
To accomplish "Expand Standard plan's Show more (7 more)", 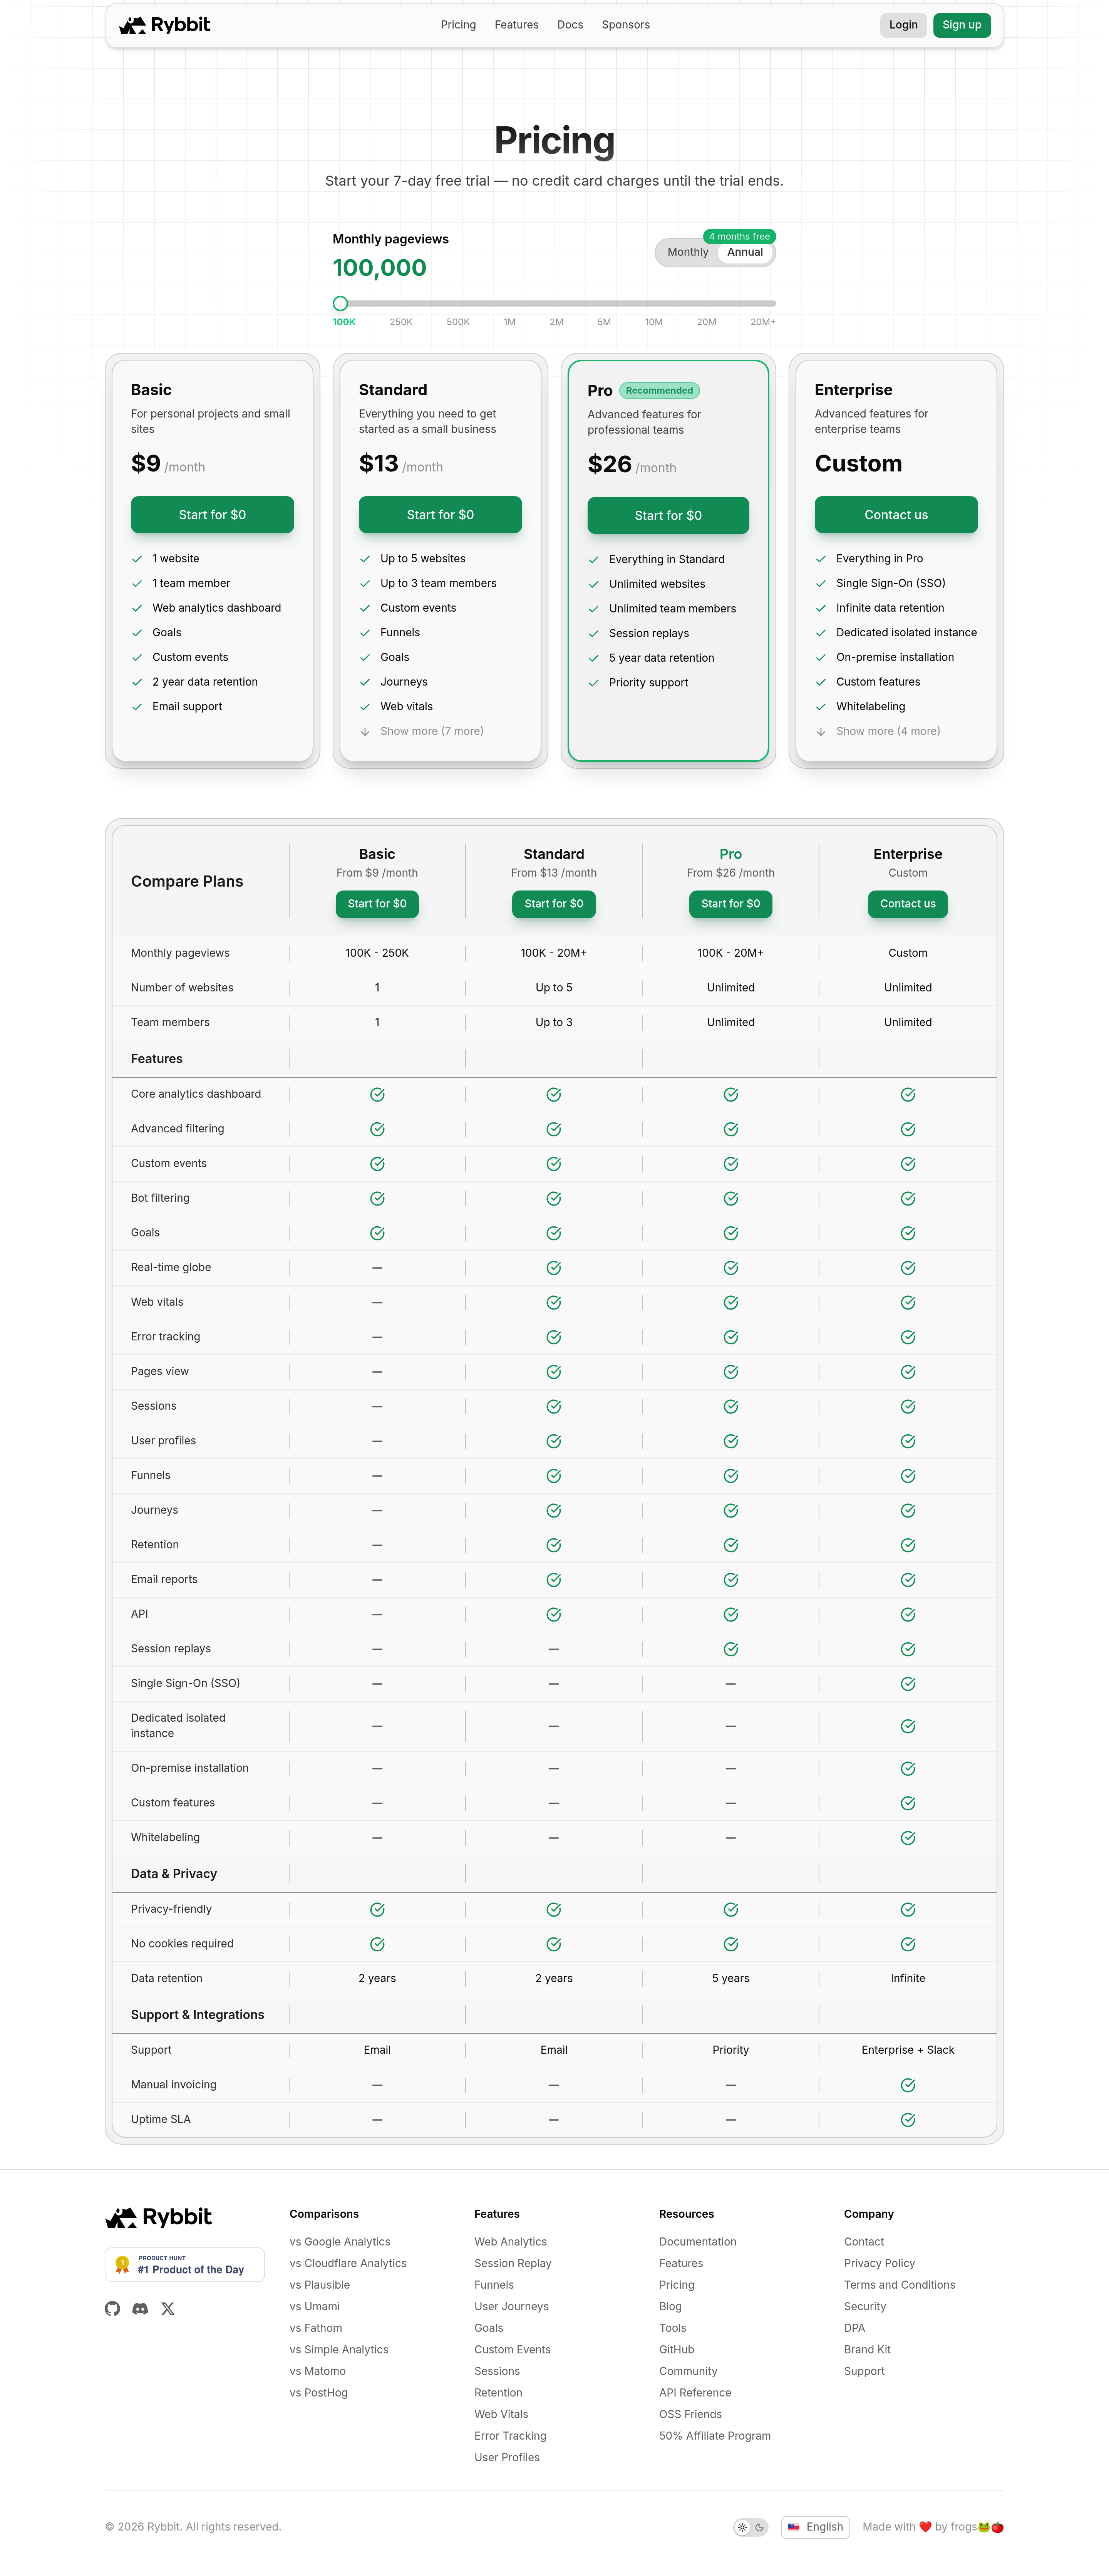I will pos(431,731).
